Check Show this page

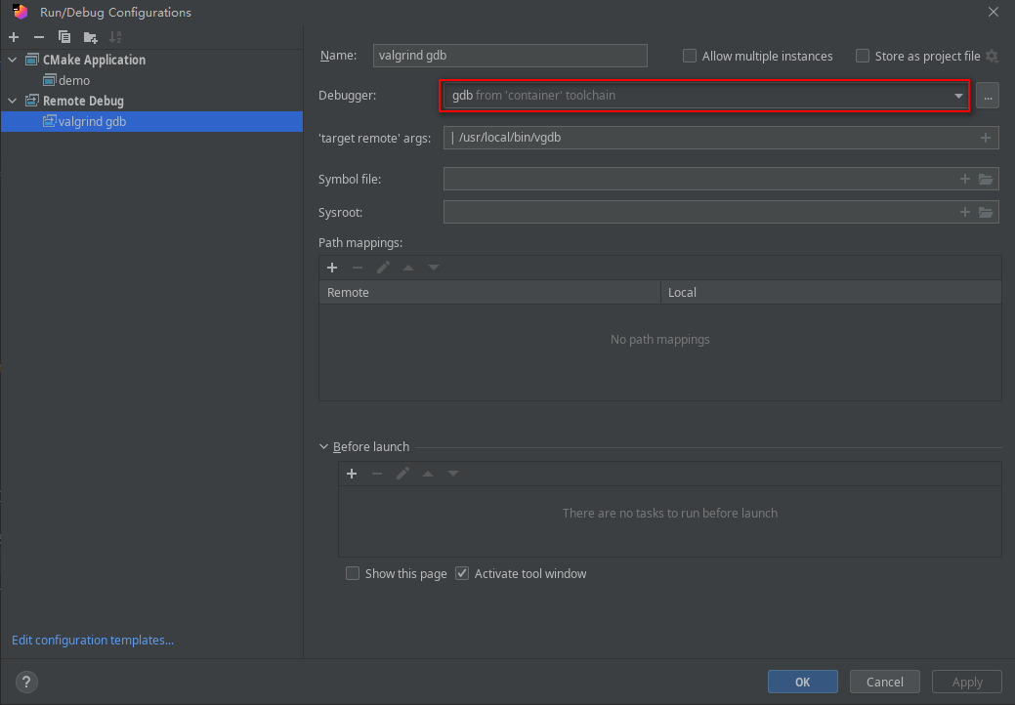(352, 574)
